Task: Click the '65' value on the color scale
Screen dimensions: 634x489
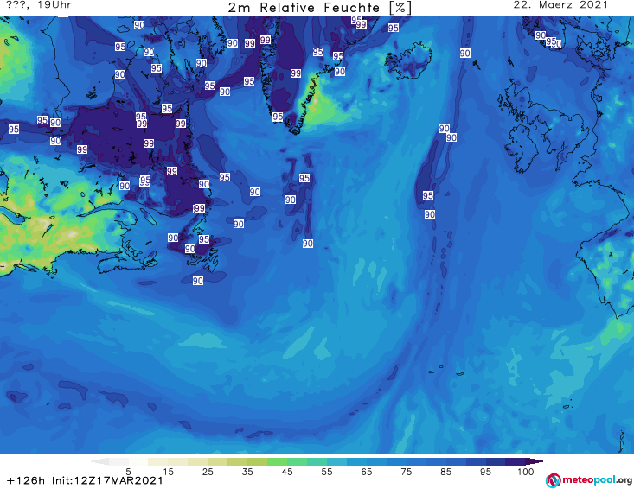Action: point(367,471)
